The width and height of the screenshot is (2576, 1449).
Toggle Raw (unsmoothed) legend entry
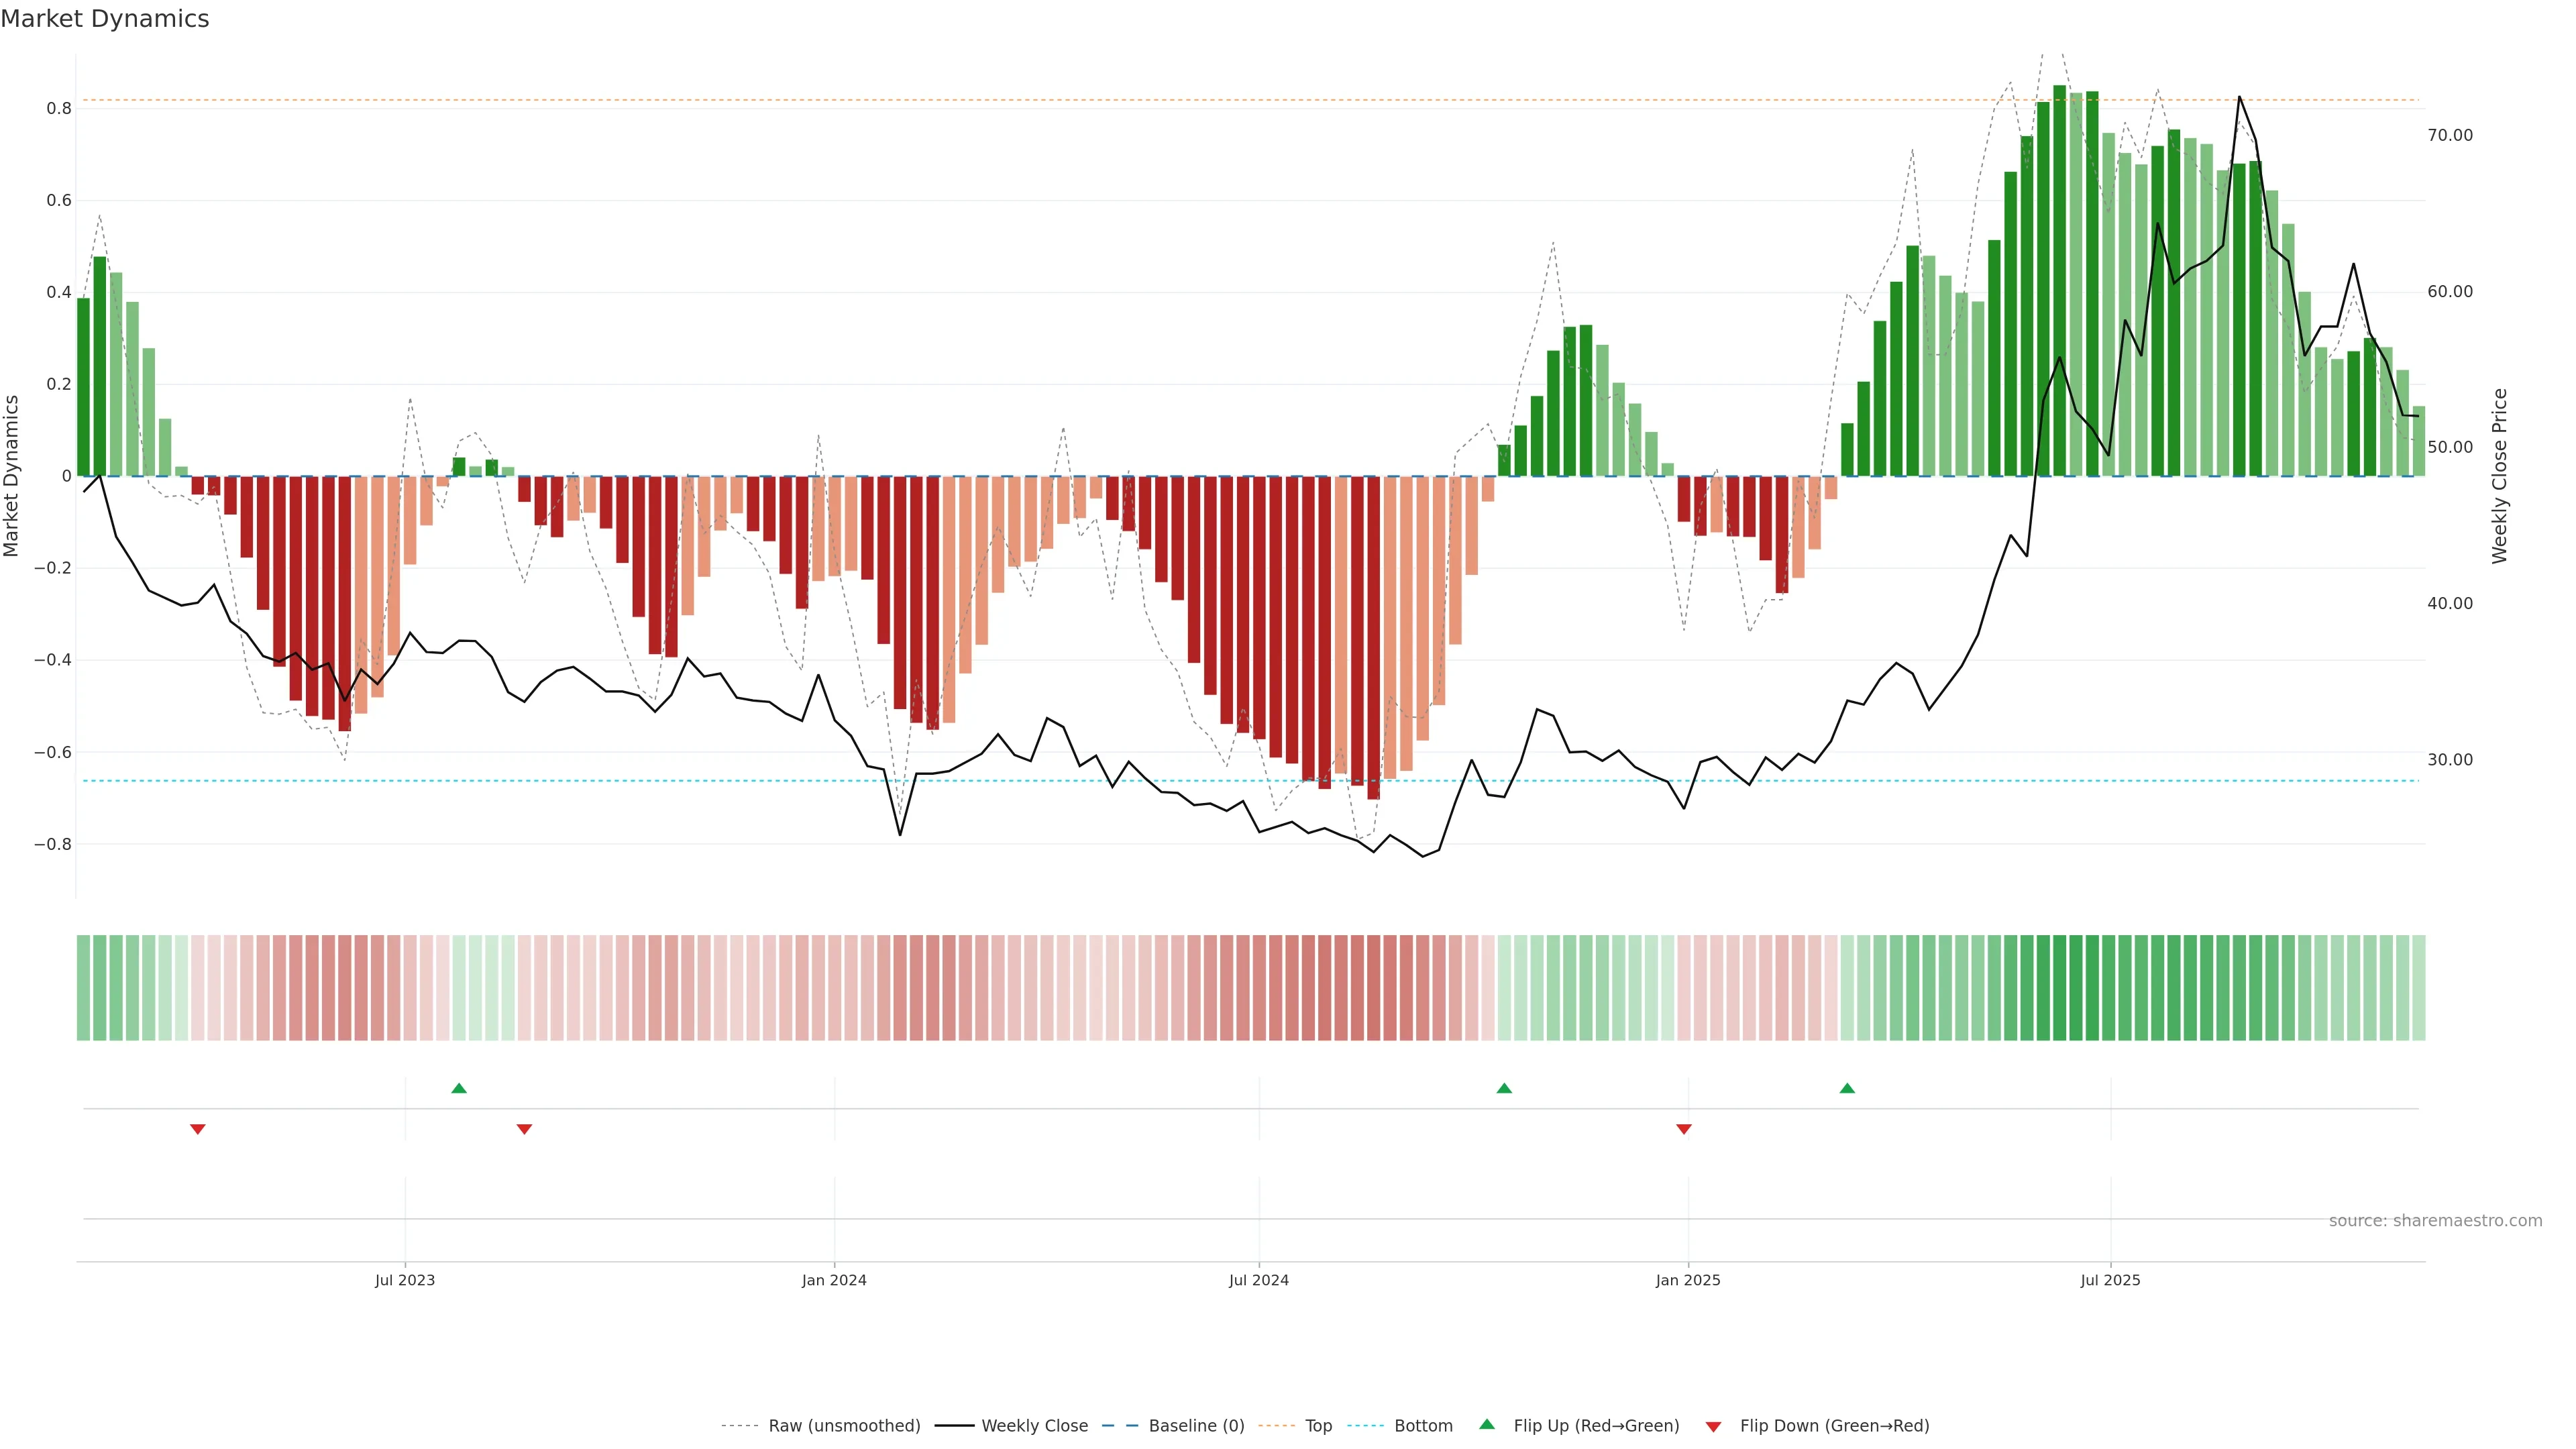(843, 1426)
